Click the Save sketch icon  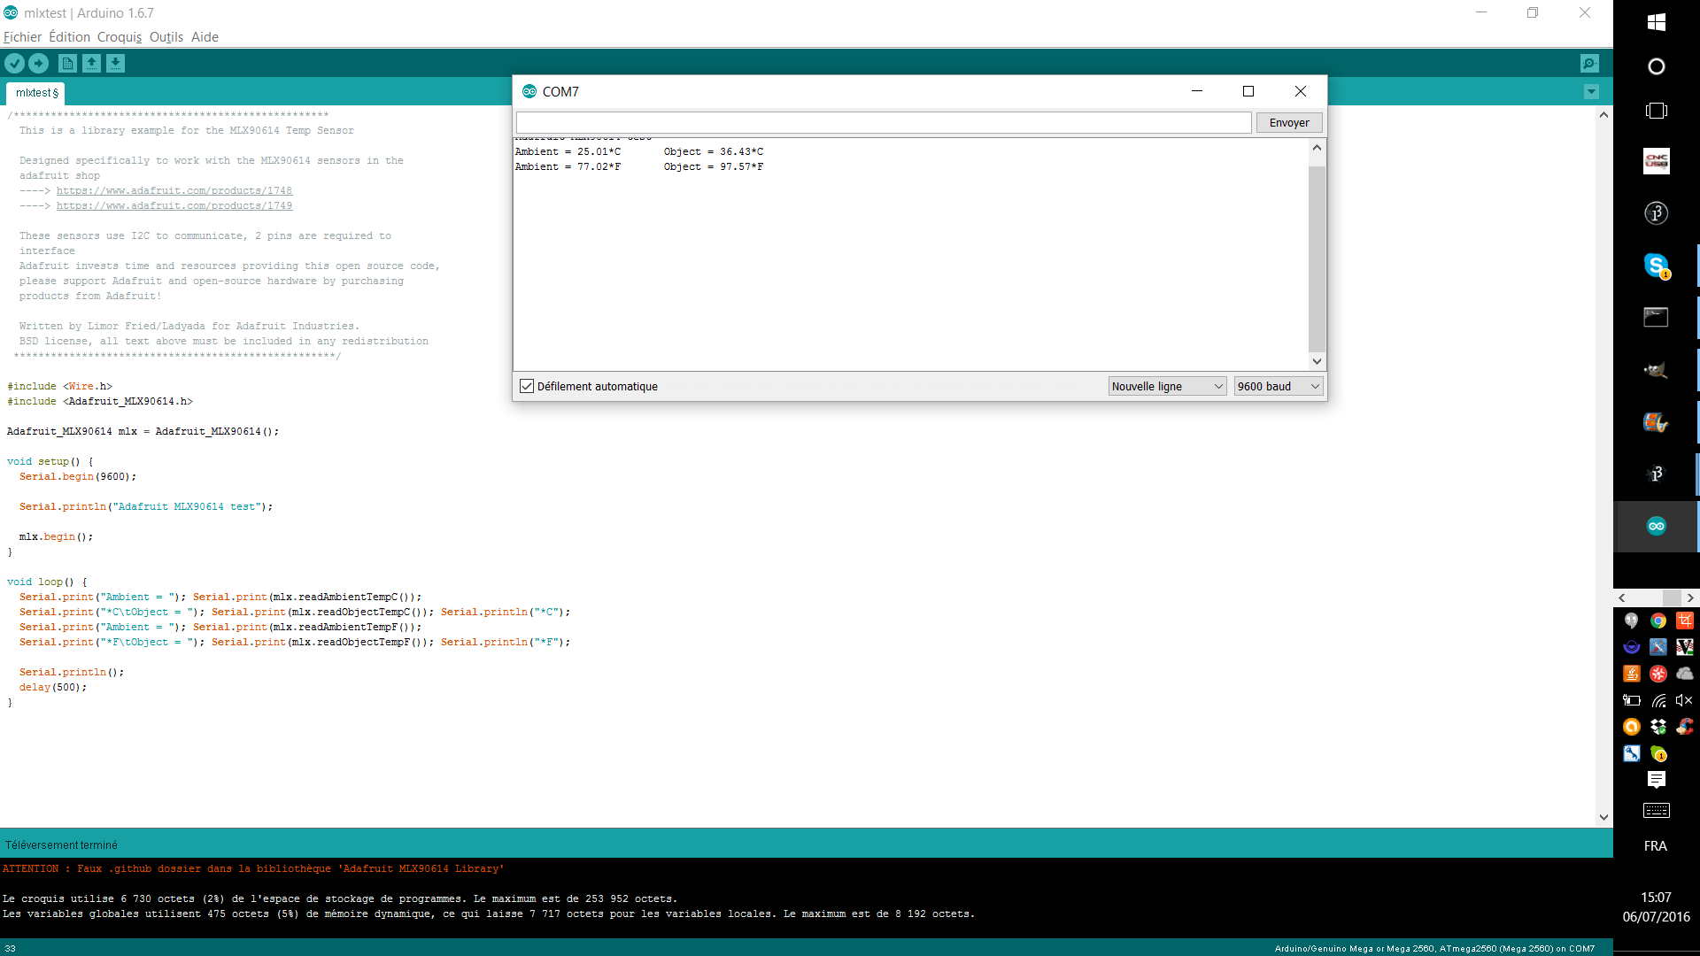click(x=115, y=64)
